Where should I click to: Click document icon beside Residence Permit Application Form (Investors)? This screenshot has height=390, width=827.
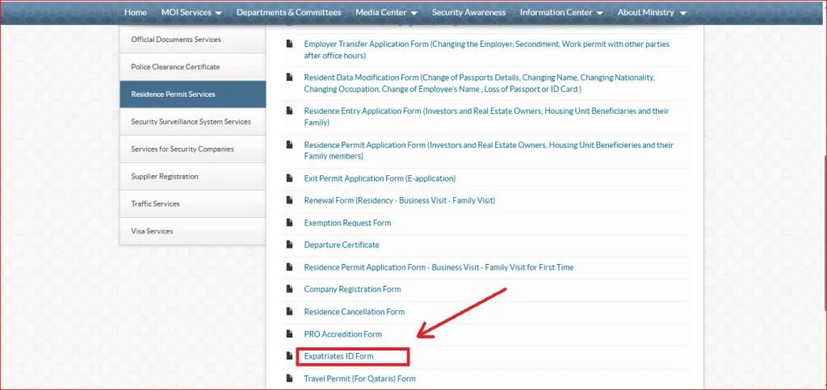pos(289,145)
